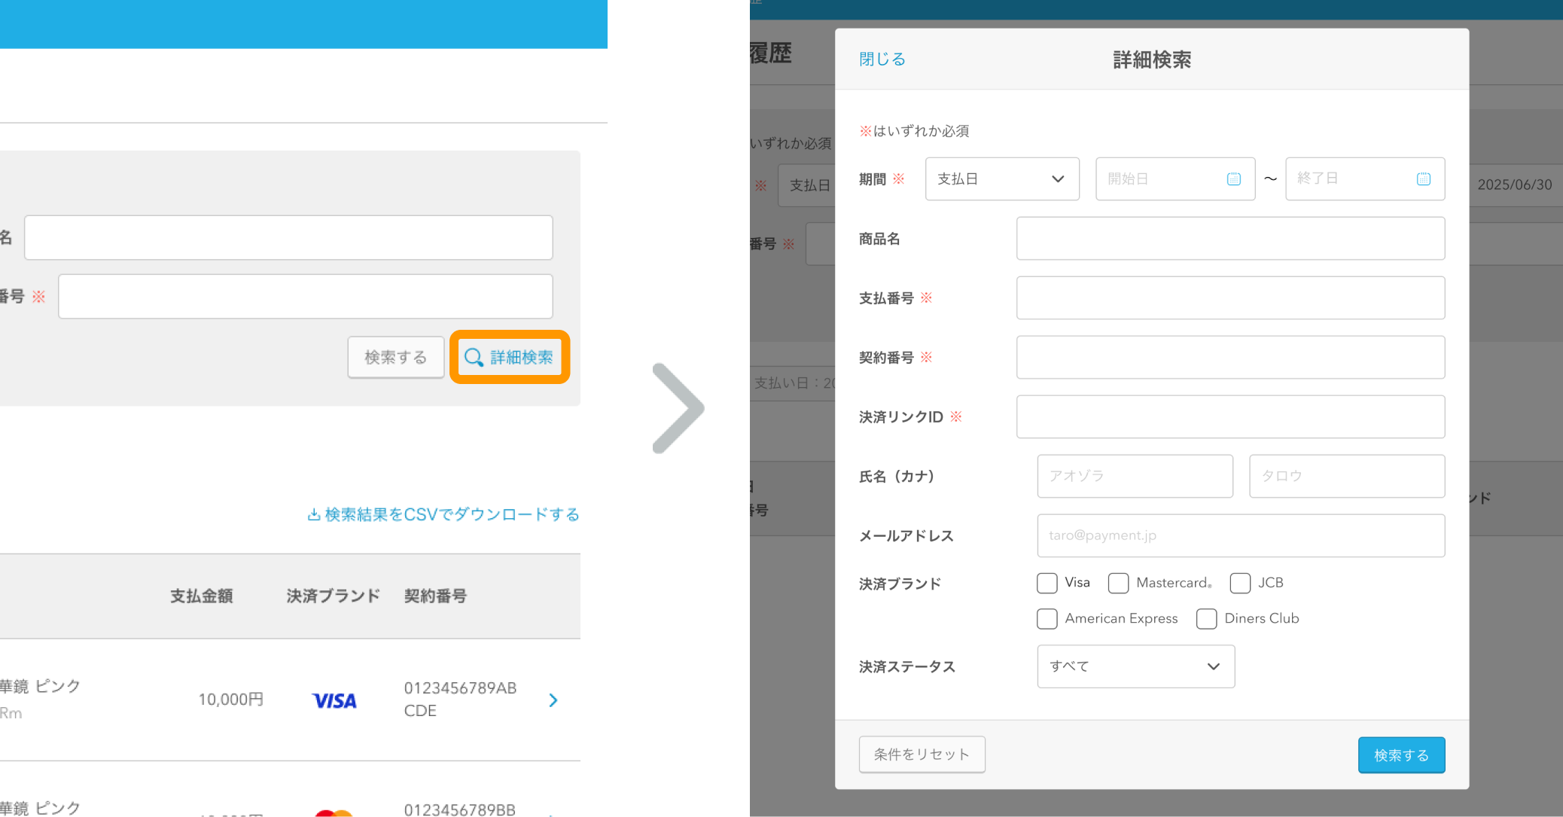The height and width of the screenshot is (817, 1563).
Task: Enable the American Express checkbox
Action: [1047, 618]
